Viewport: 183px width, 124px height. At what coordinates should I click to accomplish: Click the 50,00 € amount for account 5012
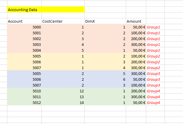pyautogui.click(x=136, y=103)
